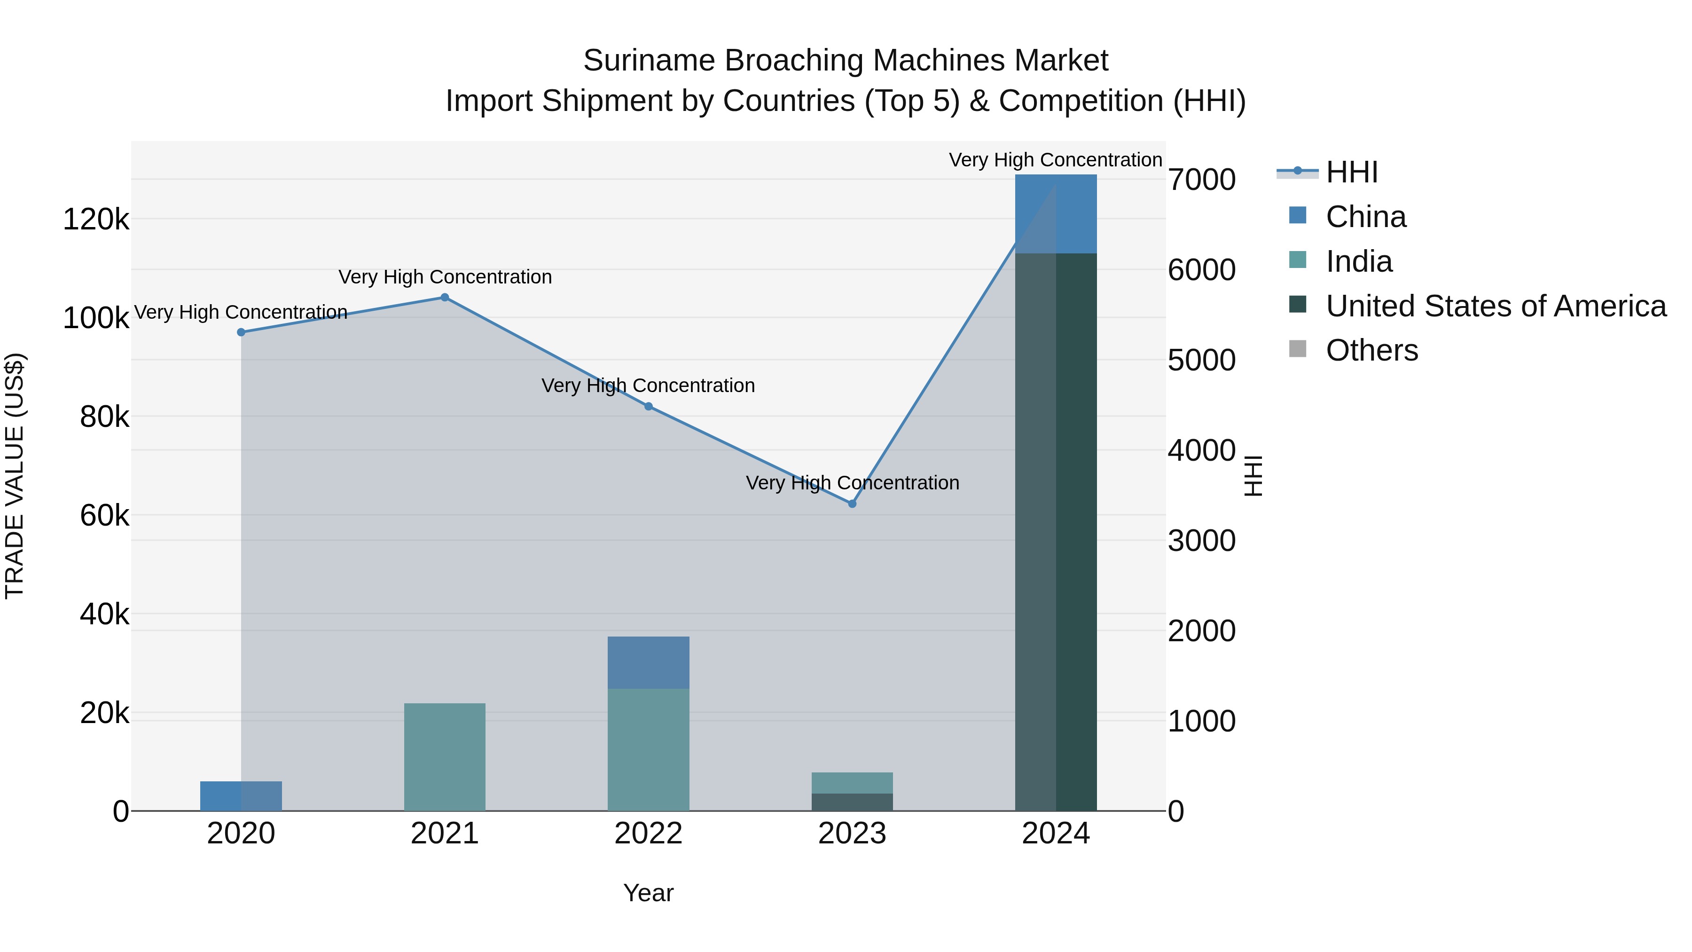Viewport: 1692px width, 952px height.
Task: Select the 2022 HHI data point
Action: tap(648, 407)
